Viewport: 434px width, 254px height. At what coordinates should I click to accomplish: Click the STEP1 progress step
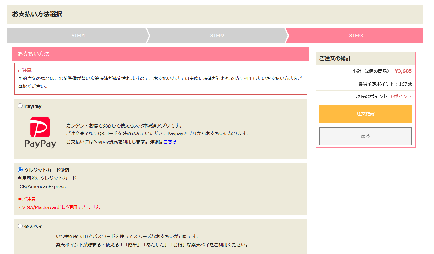pos(78,35)
